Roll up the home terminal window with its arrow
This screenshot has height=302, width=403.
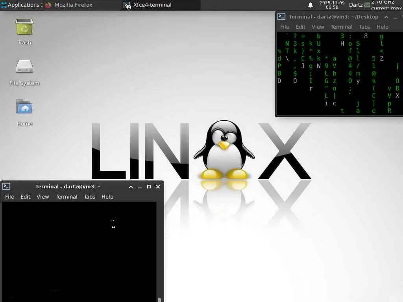(x=131, y=187)
